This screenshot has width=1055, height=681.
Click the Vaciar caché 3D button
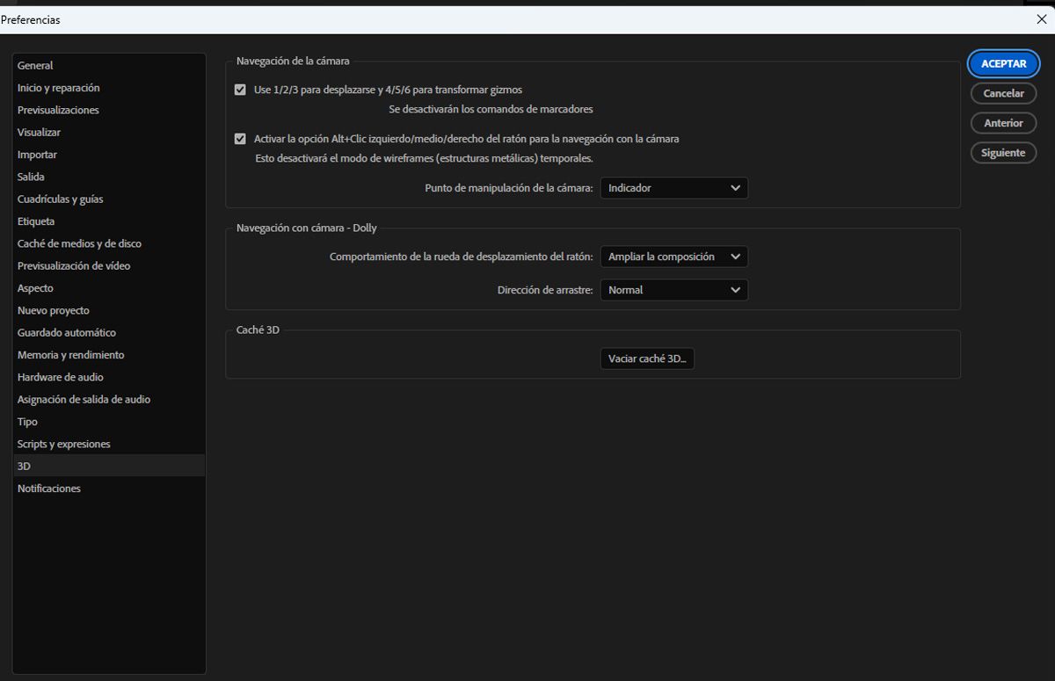click(x=647, y=359)
